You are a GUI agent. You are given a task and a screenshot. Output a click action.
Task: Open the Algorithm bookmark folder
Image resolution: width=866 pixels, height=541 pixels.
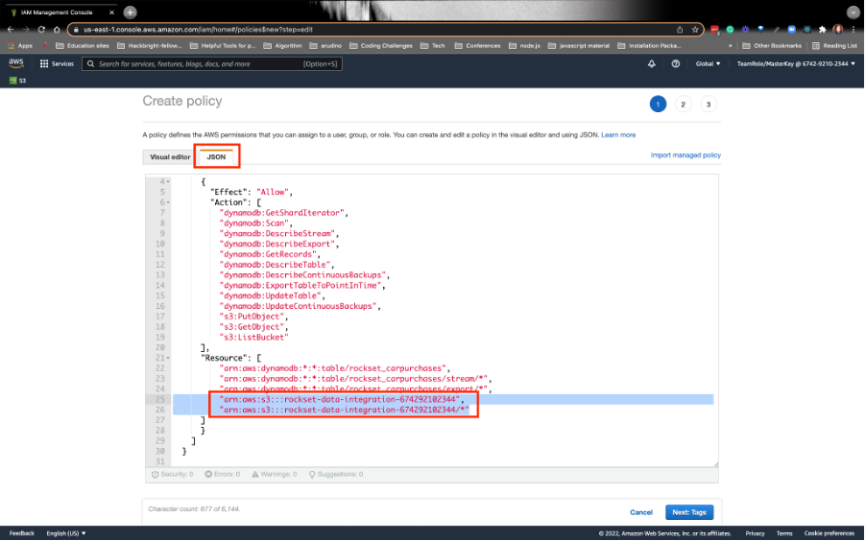click(283, 46)
